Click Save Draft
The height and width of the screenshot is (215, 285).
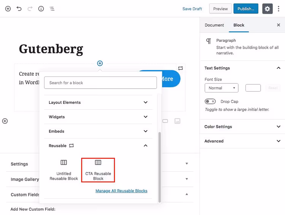[192, 9]
